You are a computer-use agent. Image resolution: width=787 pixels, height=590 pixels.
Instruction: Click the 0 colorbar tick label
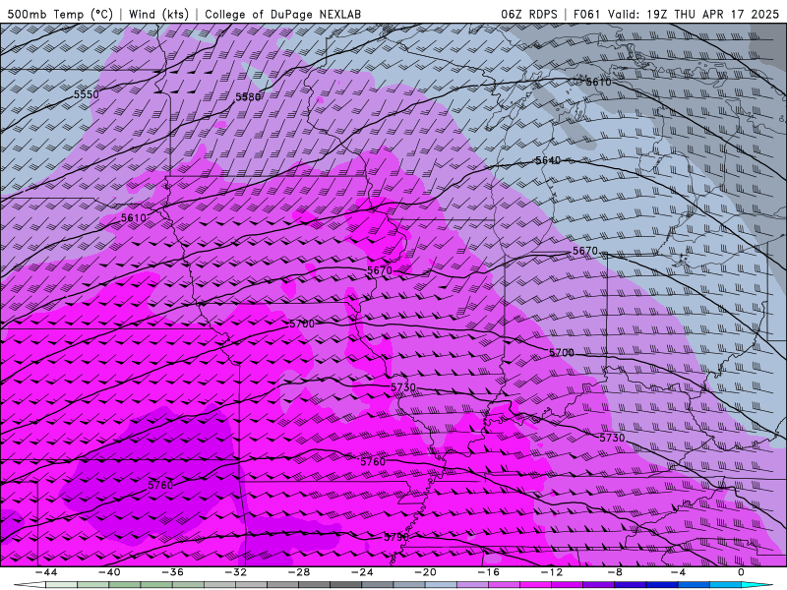[742, 572]
